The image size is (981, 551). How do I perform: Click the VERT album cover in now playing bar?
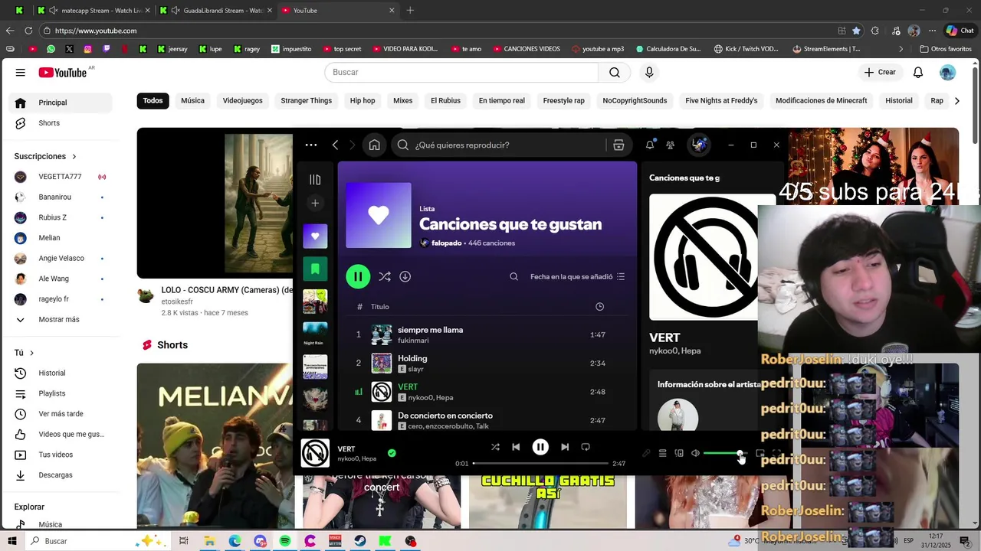(x=315, y=453)
